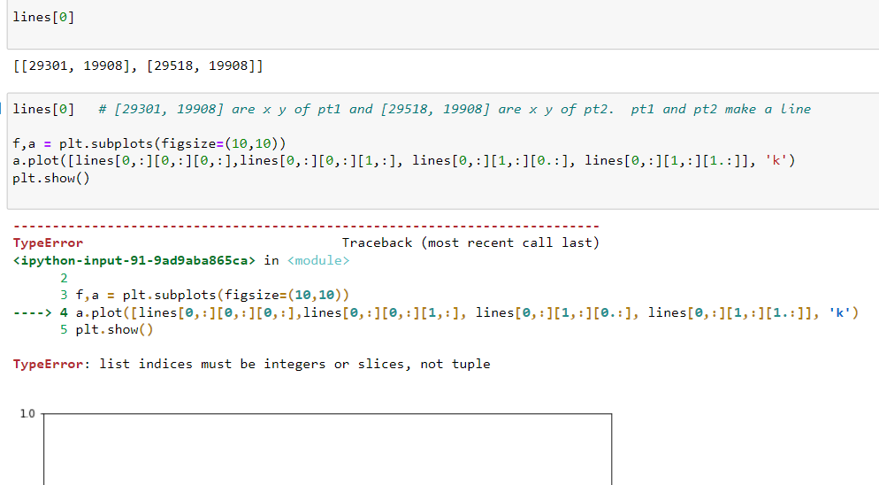879x485 pixels.
Task: Click the comment line starting with lines[0] #
Action: pyautogui.click(x=411, y=109)
